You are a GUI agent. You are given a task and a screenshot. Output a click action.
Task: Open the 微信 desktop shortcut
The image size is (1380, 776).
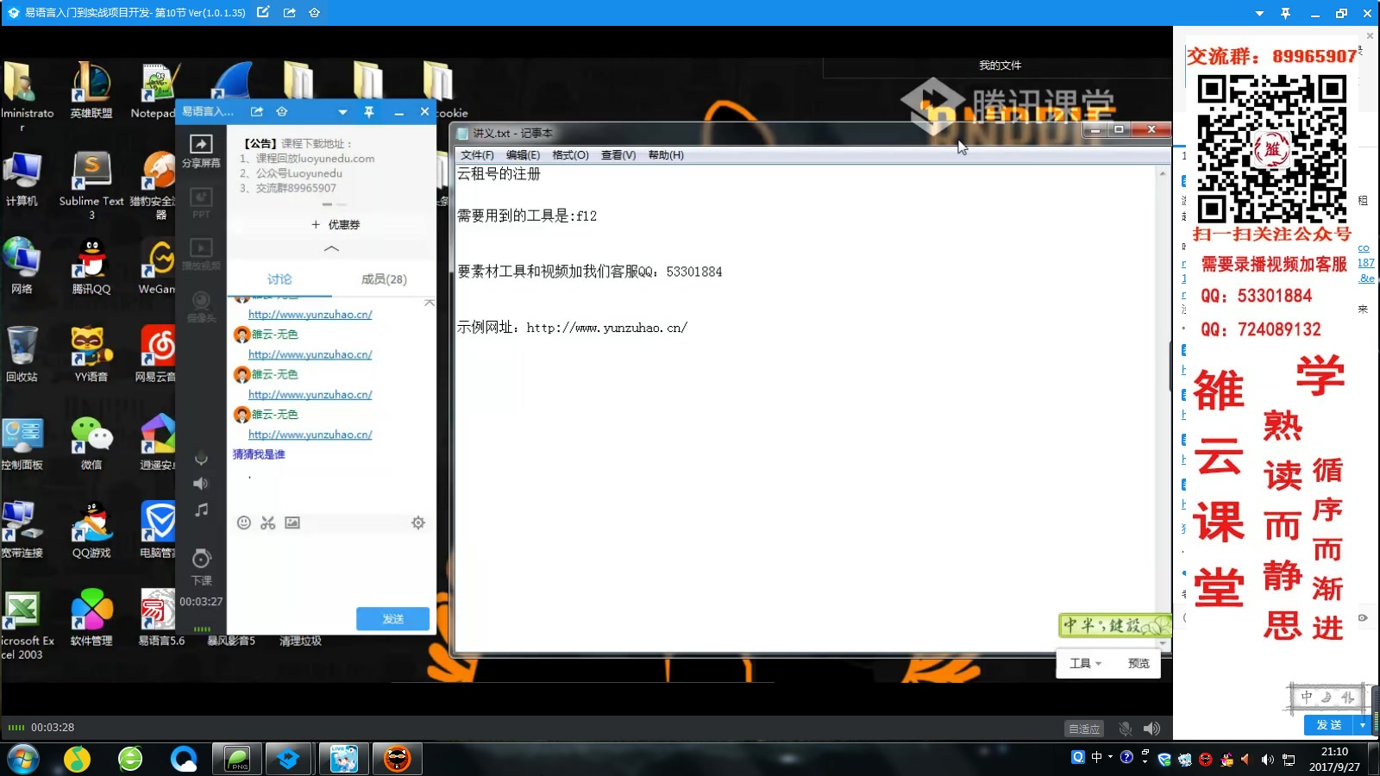[x=91, y=442]
